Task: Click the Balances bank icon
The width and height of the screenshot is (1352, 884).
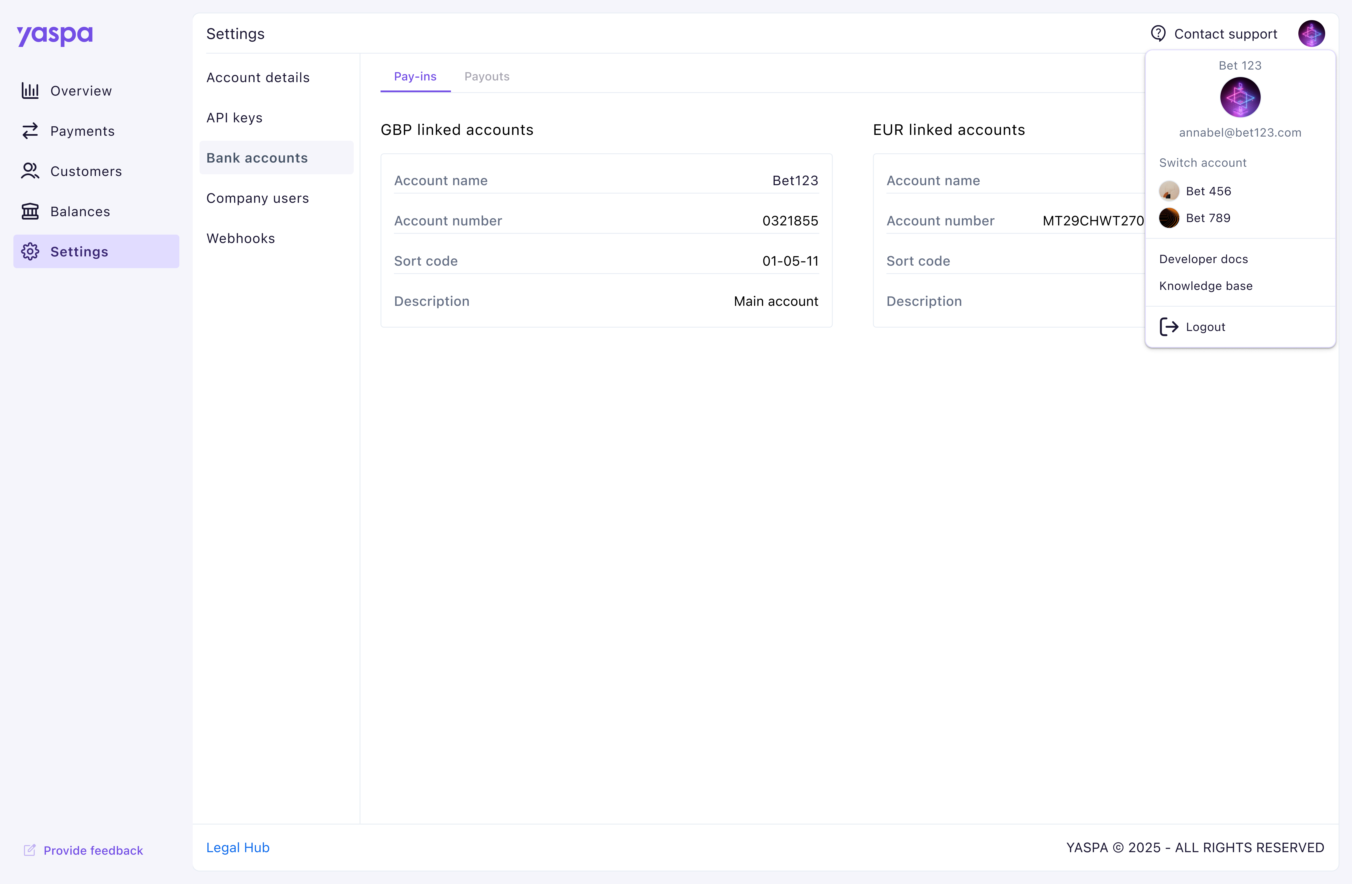Action: pyautogui.click(x=30, y=212)
